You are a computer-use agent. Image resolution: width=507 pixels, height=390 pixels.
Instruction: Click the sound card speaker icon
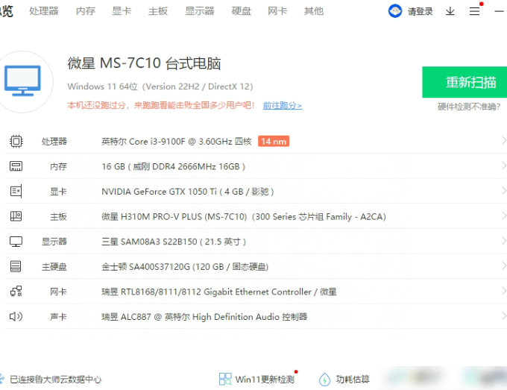click(x=16, y=316)
